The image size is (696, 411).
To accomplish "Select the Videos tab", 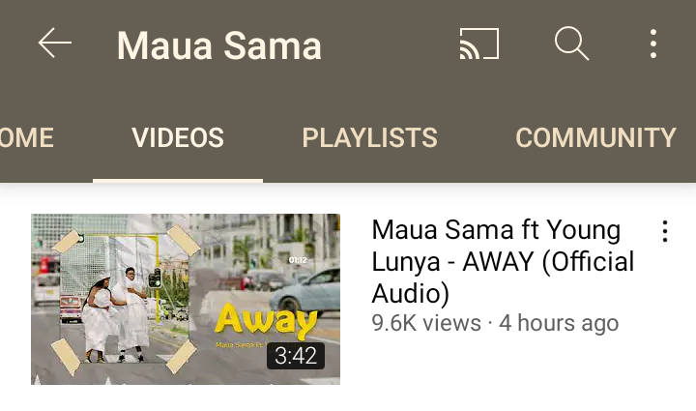I will [178, 137].
